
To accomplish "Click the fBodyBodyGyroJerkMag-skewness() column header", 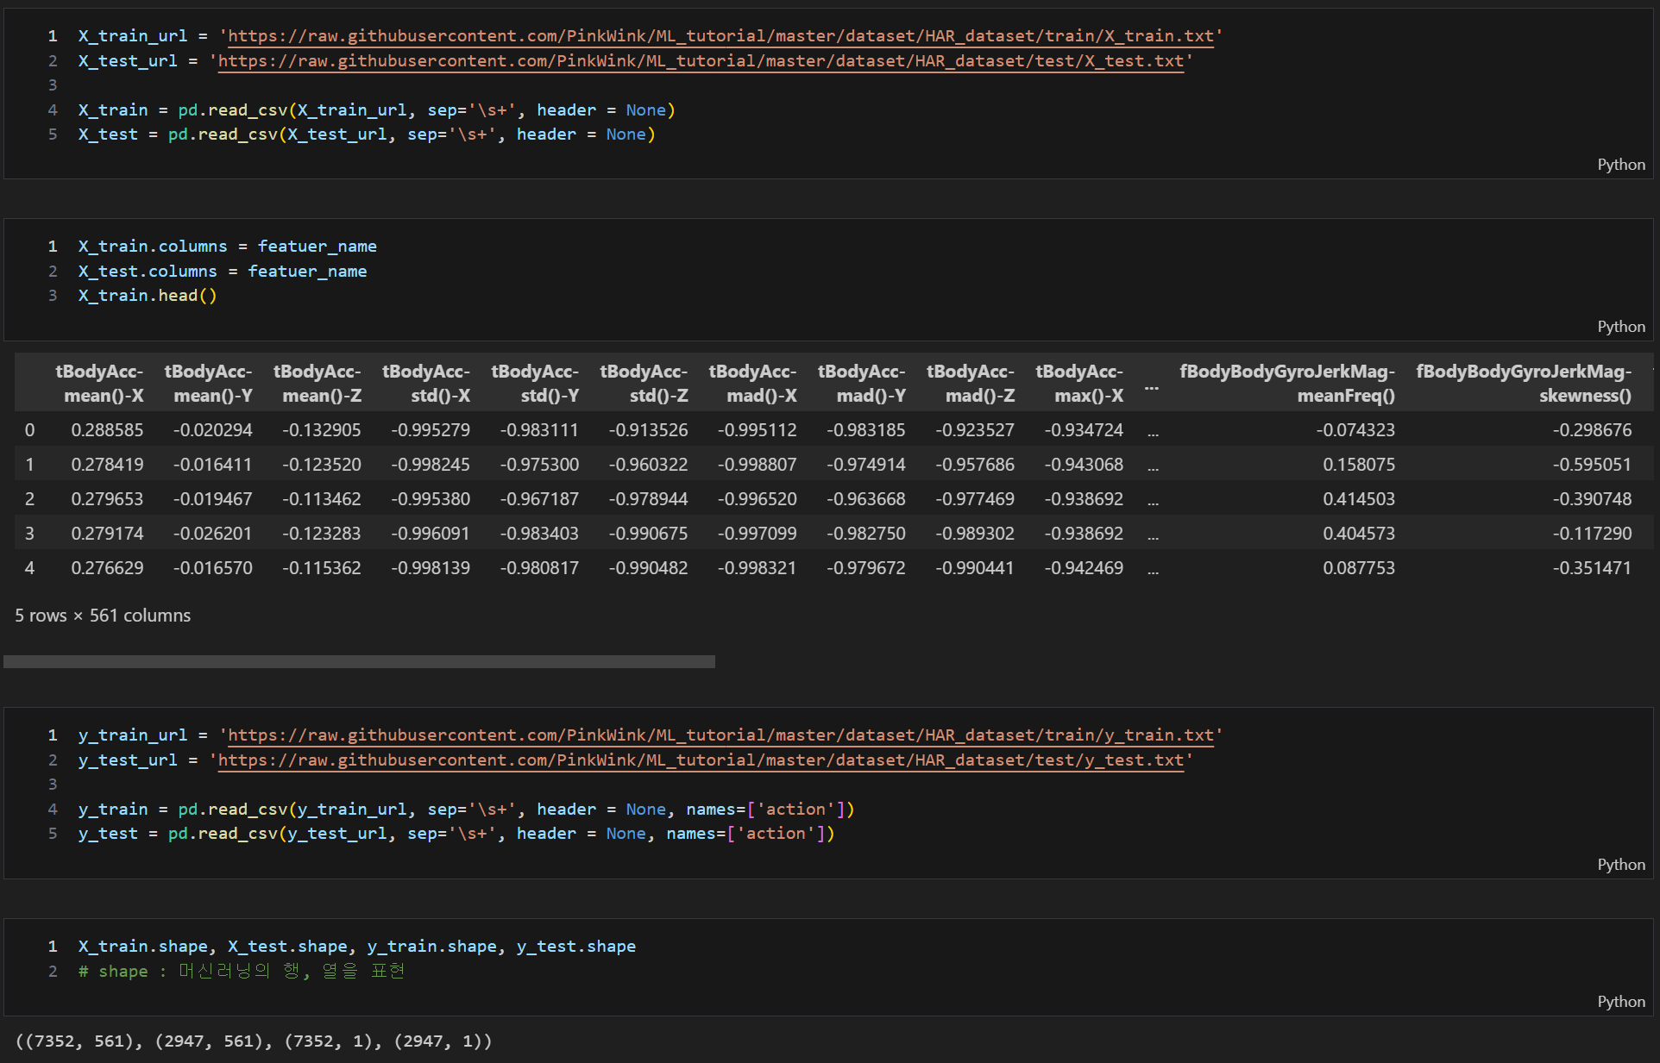I will 1523,384.
